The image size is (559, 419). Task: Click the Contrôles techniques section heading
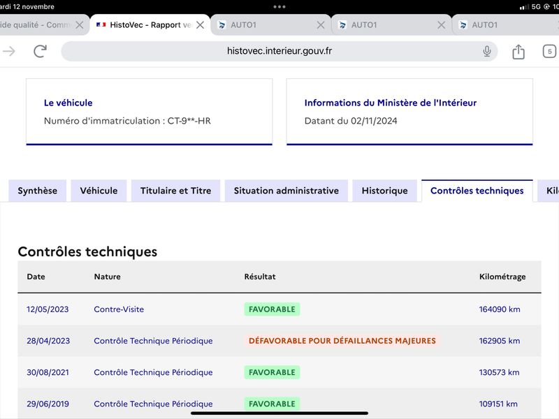tap(87, 251)
